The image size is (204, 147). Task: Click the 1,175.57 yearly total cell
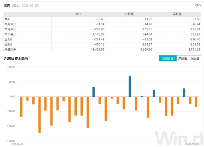[99, 34]
